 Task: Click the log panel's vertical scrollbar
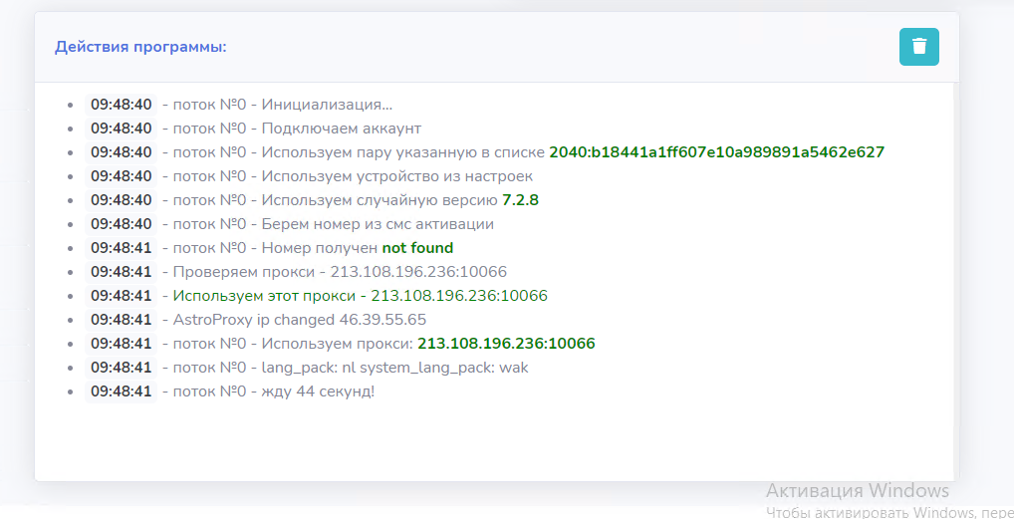click(x=955, y=279)
